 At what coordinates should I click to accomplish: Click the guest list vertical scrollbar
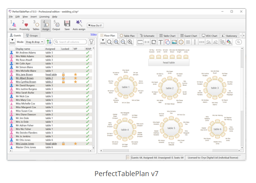pos(94,98)
